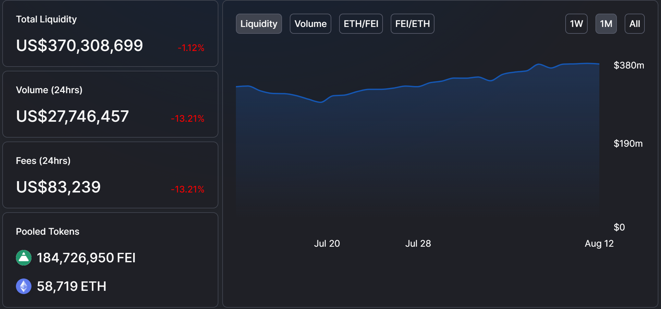Show the FEI/ETH price chart
This screenshot has width=661, height=309.
click(x=412, y=24)
